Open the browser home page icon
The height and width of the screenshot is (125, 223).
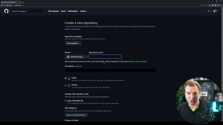click(x=10, y=6)
